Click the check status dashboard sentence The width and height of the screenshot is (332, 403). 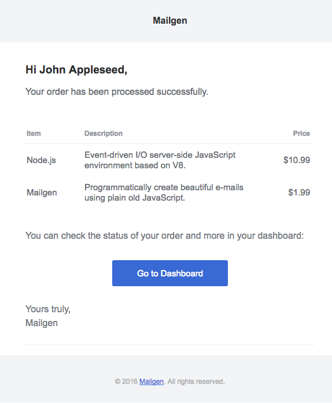tap(165, 236)
